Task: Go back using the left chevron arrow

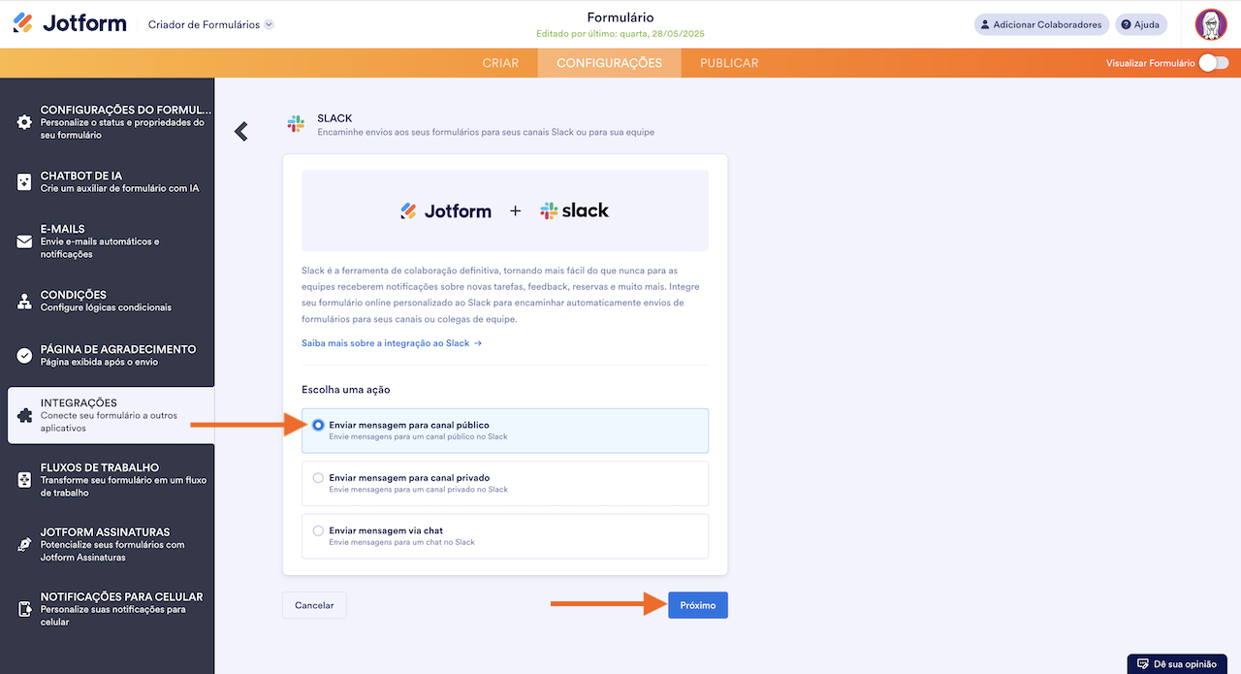Action: 241,132
